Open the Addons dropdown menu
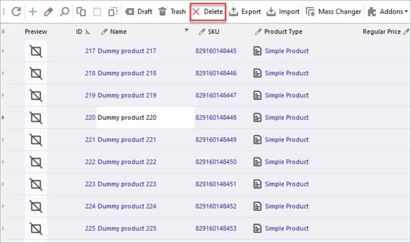The height and width of the screenshot is (243, 411). tap(388, 12)
